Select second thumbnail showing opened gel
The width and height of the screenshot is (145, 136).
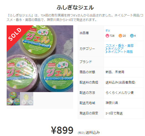(x=27, y=99)
